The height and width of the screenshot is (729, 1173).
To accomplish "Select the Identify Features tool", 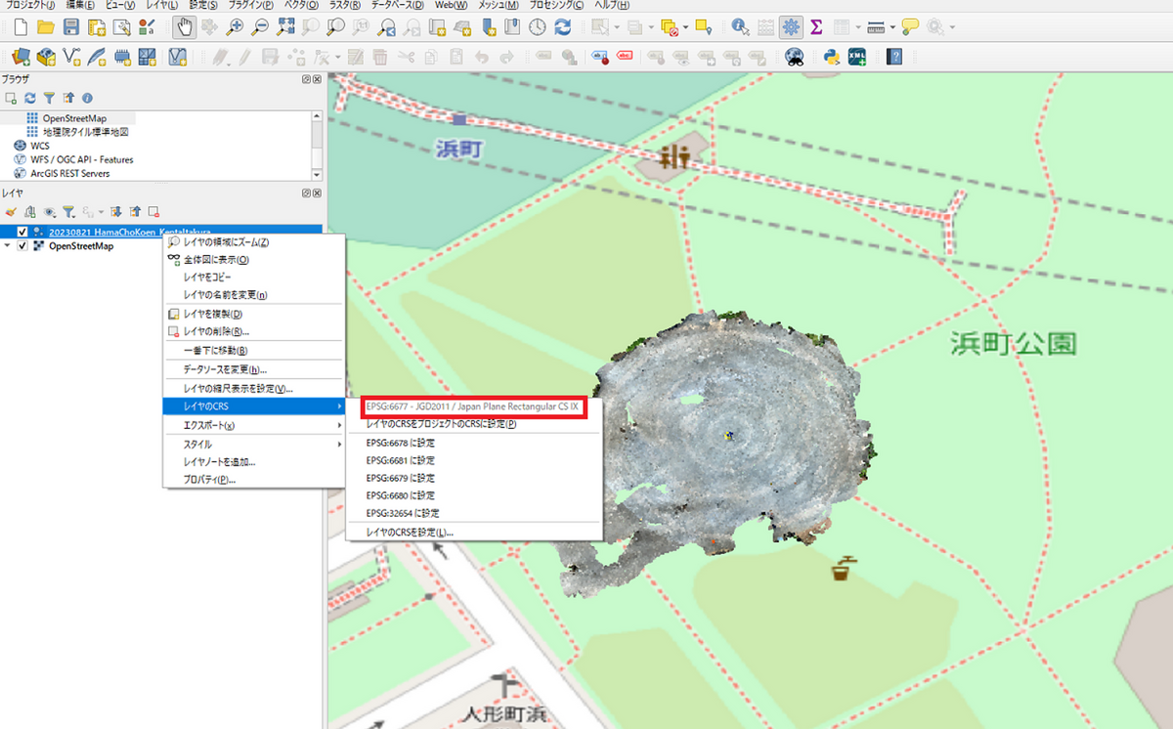I will (x=741, y=27).
